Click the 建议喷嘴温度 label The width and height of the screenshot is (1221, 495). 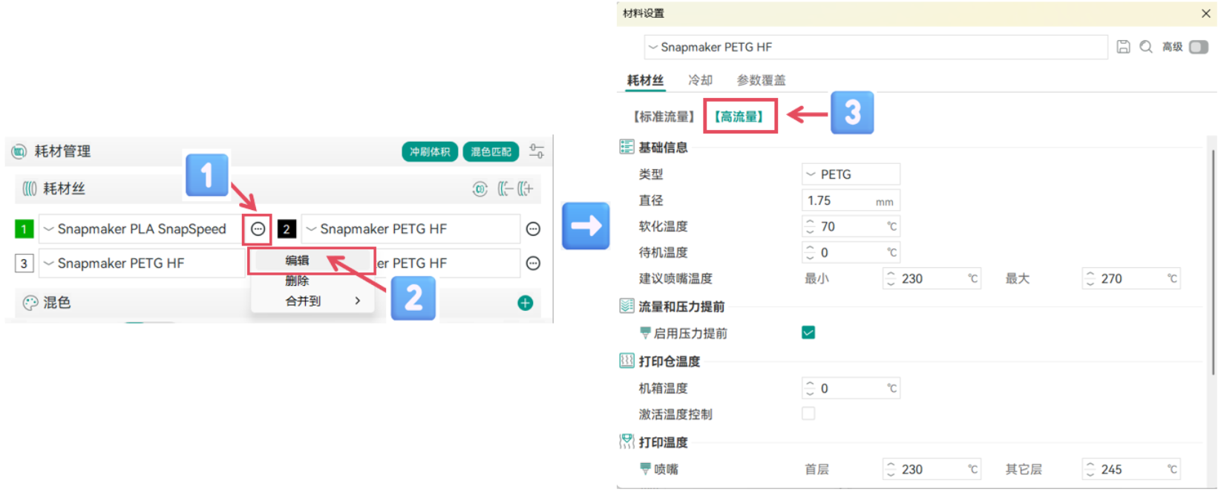[675, 279]
